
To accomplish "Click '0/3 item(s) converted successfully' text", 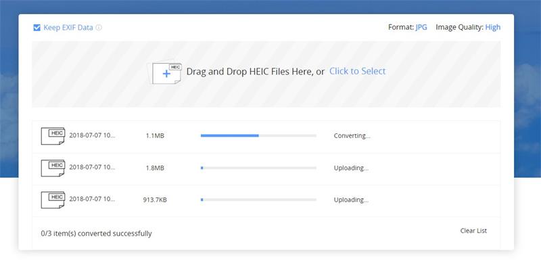I will tap(96, 233).
